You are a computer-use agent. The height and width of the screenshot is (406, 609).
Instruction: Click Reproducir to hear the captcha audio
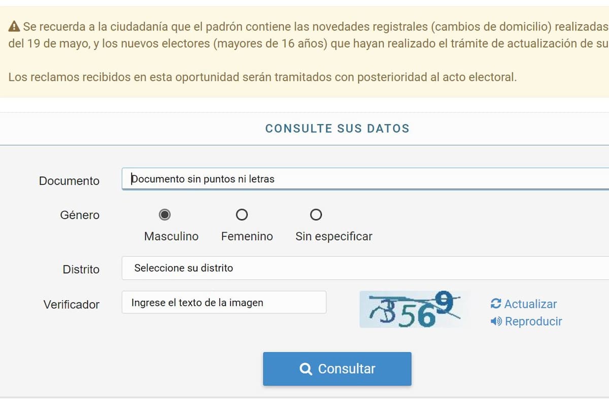(534, 321)
